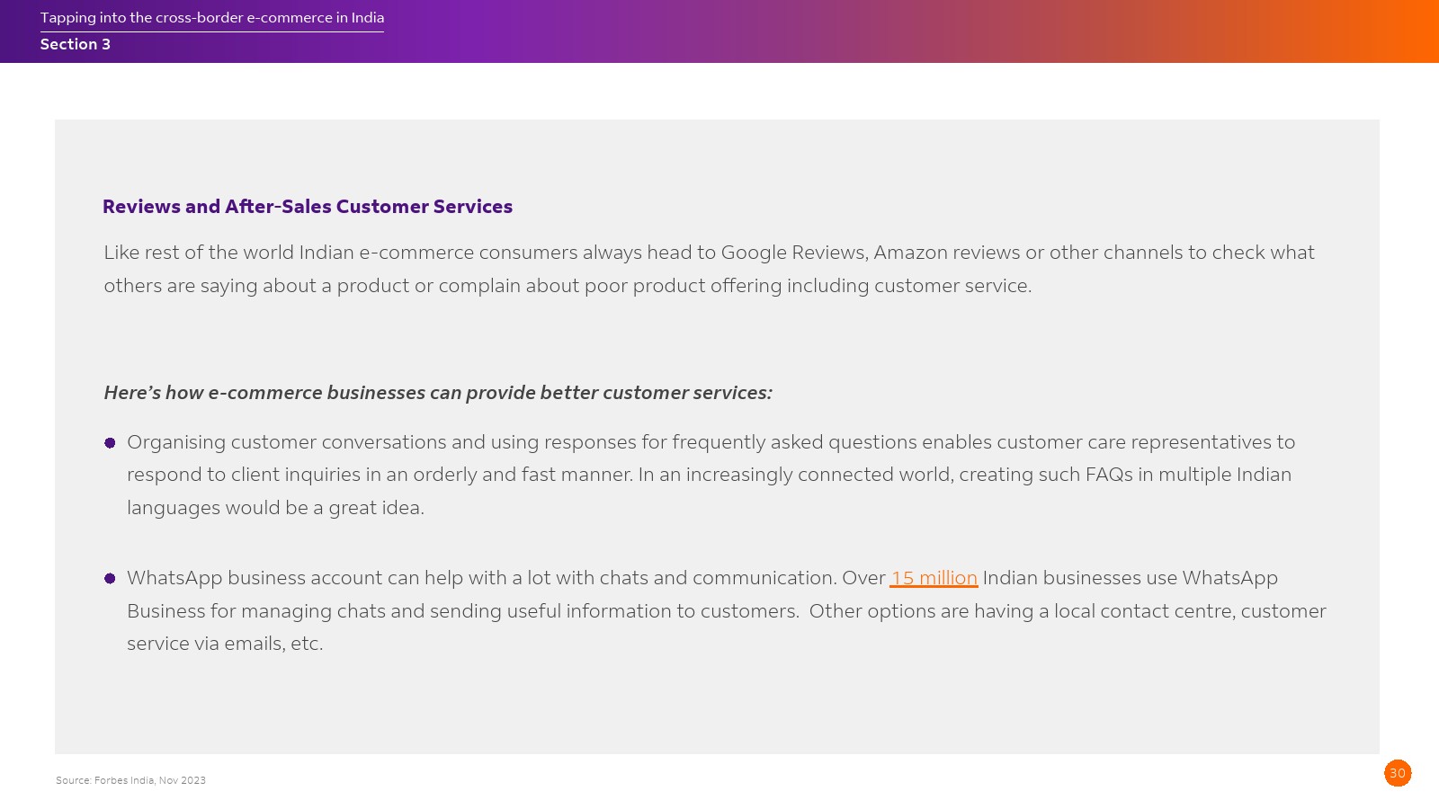Click the italic "Here's how e-commerce businesses" subheading

[438, 393]
